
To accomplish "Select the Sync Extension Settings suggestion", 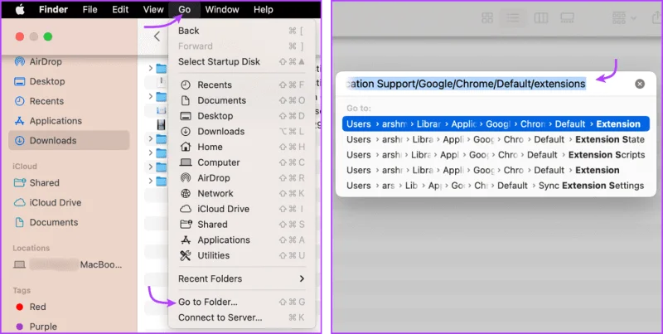I will pyautogui.click(x=496, y=186).
